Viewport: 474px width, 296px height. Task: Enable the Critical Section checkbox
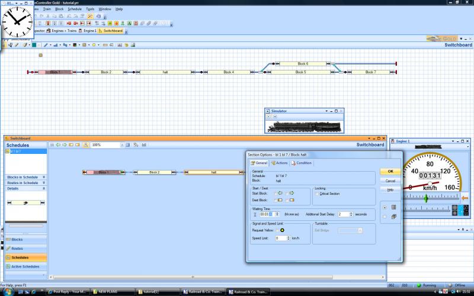coord(318,193)
